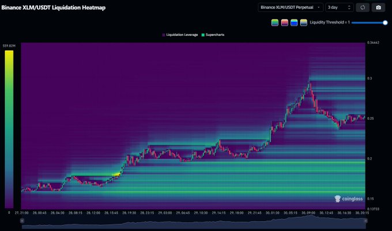Image resolution: width=392 pixels, height=231 pixels.
Task: Click the Binance XLM/USDT Liquidation Heatmap title
Action: click(54, 7)
